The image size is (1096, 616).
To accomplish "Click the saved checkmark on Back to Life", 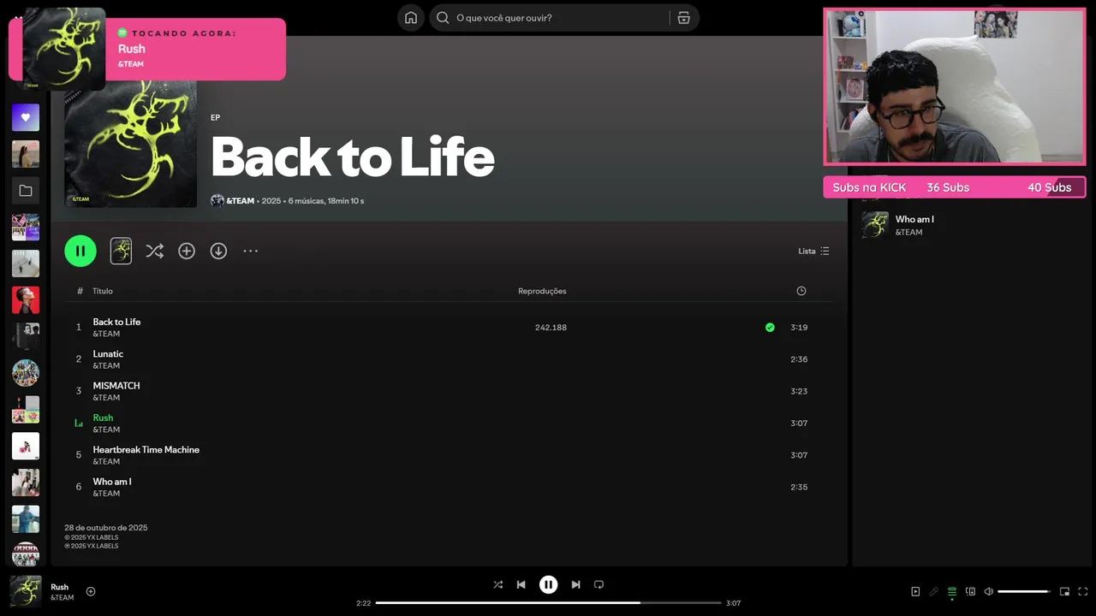I will (x=770, y=327).
